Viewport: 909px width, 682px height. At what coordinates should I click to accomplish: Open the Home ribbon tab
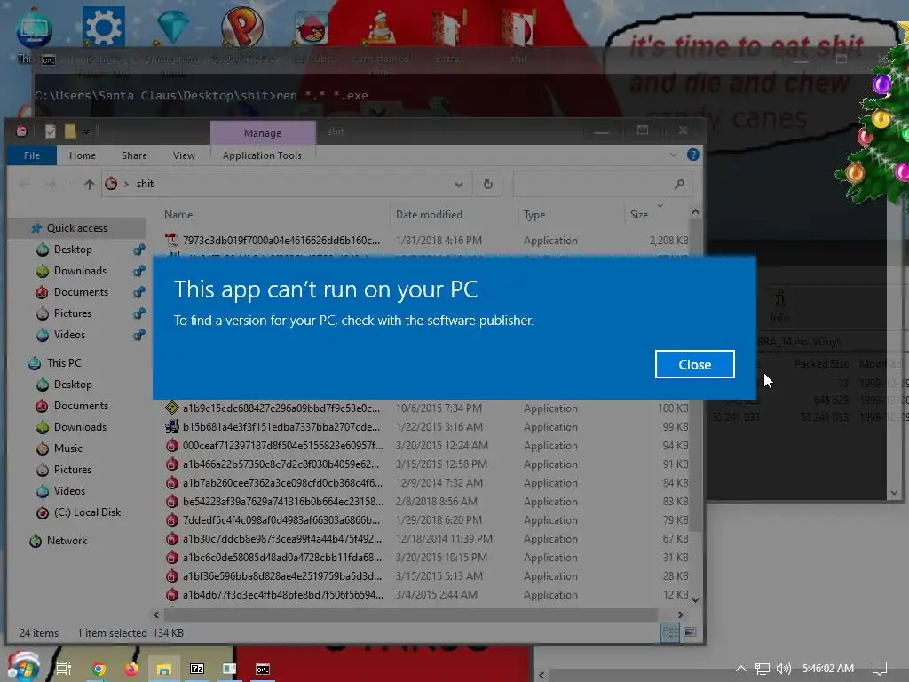point(83,155)
